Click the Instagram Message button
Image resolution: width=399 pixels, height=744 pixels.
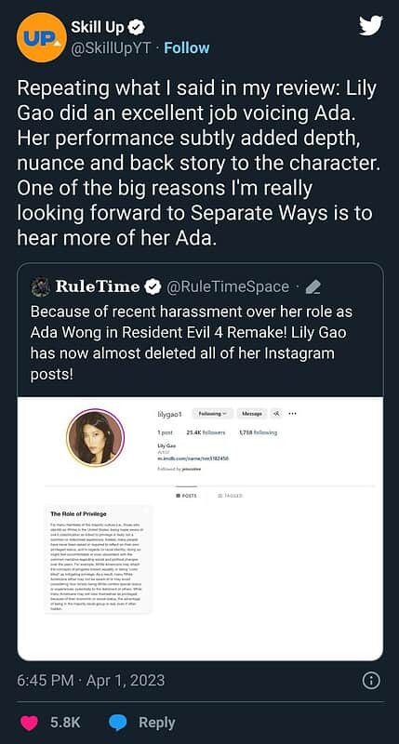coord(252,414)
